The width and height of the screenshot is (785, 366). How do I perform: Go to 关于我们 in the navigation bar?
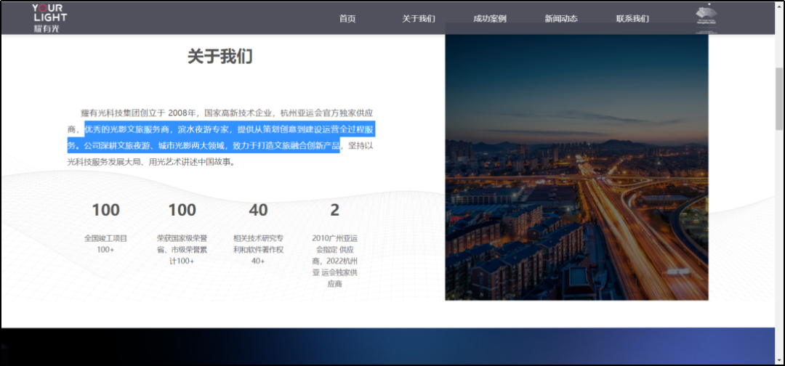418,19
